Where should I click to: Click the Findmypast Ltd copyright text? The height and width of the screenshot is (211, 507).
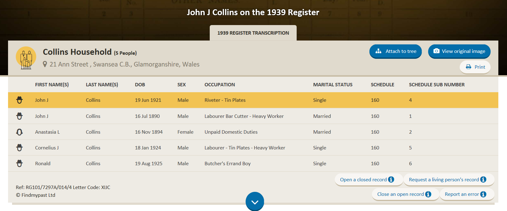(36, 195)
